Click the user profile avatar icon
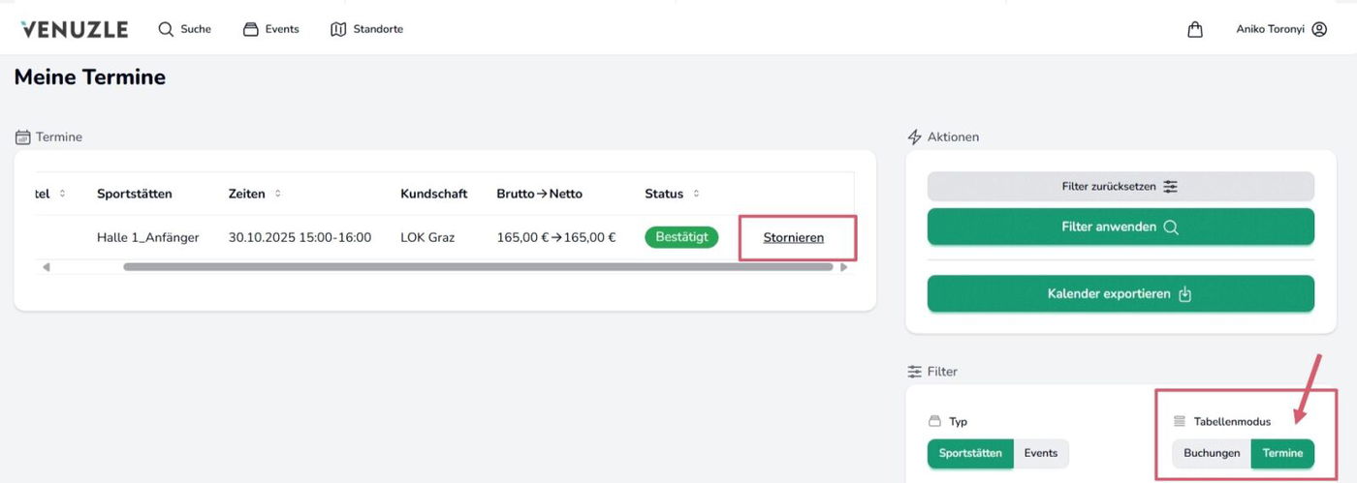1357x483 pixels. tap(1319, 29)
